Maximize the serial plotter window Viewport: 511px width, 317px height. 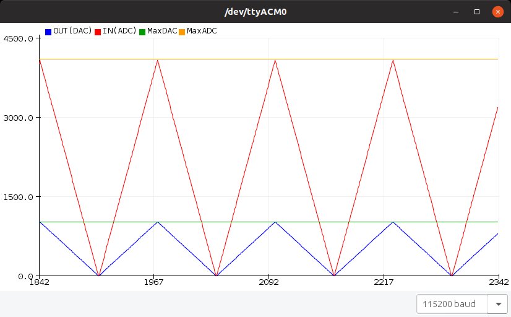tap(477, 11)
